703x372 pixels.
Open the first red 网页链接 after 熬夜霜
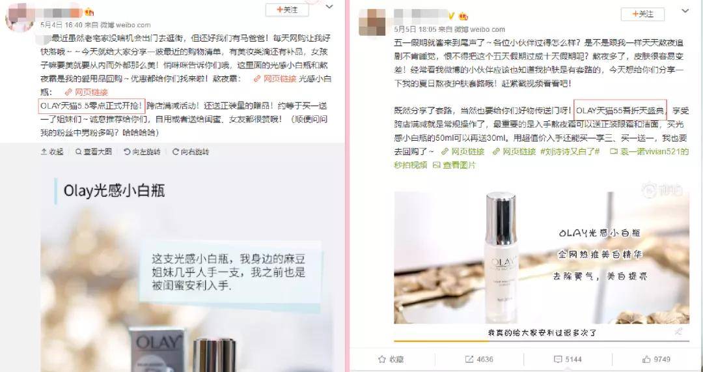275,79
